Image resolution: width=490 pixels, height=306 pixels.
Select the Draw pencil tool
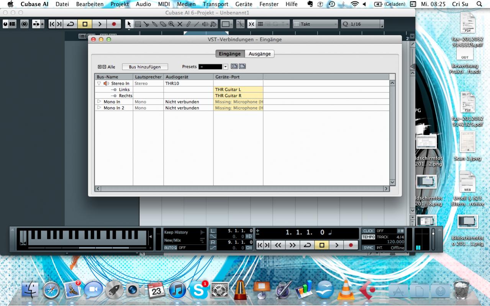[188, 24]
